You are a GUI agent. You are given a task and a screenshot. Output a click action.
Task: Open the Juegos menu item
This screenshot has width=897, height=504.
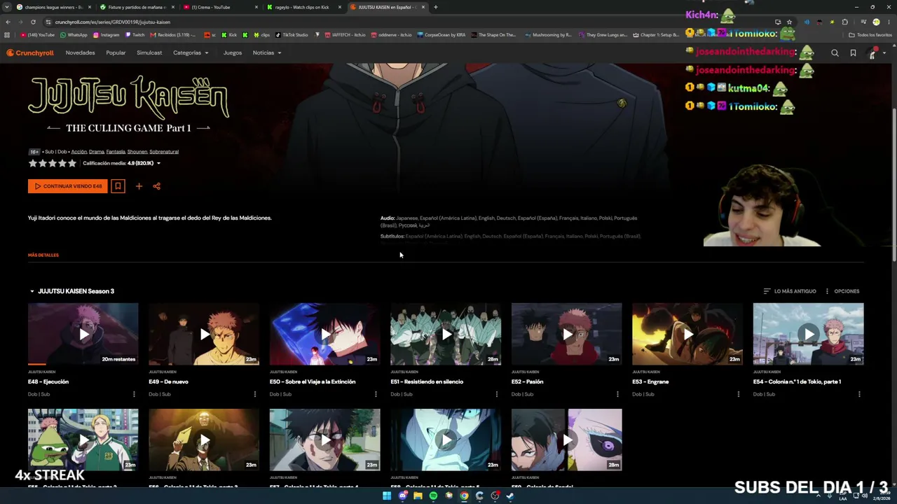[x=233, y=52]
